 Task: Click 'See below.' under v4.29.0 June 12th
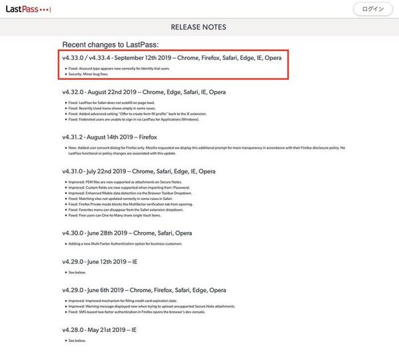[77, 273]
